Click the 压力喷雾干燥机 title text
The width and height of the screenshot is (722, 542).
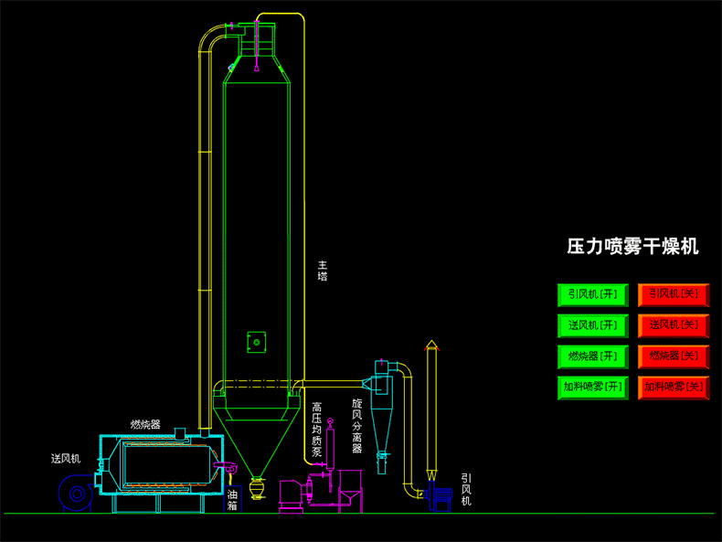coord(632,247)
